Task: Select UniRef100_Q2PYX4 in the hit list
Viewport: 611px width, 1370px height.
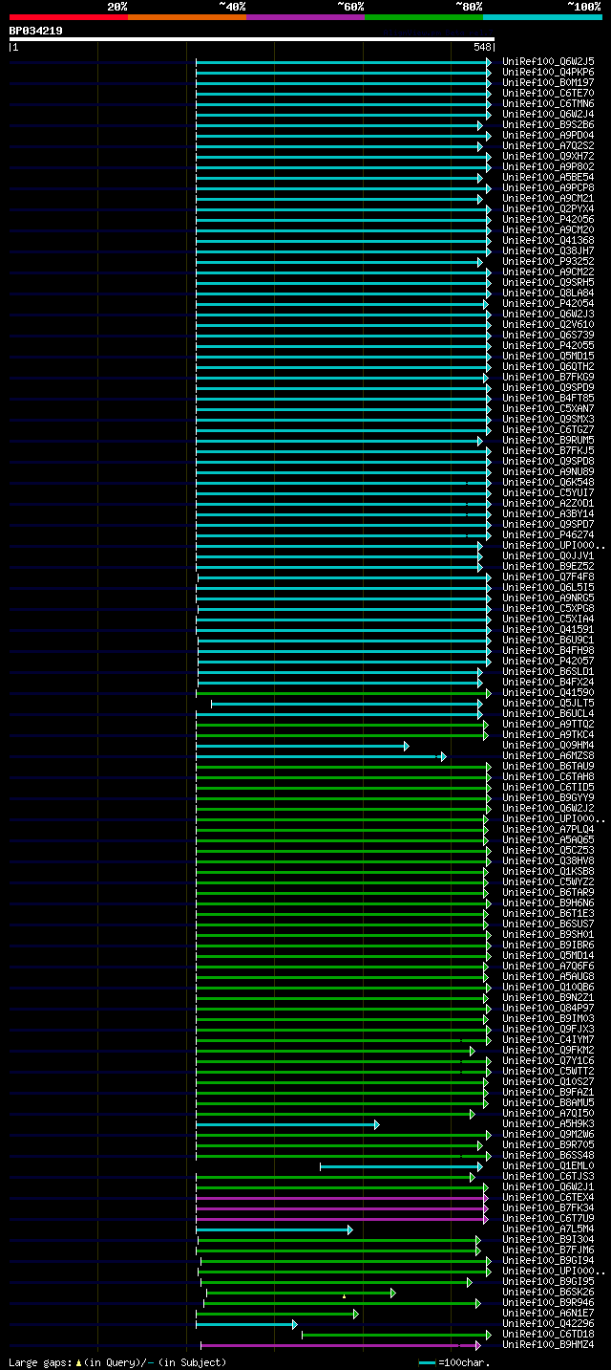Action: [548, 208]
